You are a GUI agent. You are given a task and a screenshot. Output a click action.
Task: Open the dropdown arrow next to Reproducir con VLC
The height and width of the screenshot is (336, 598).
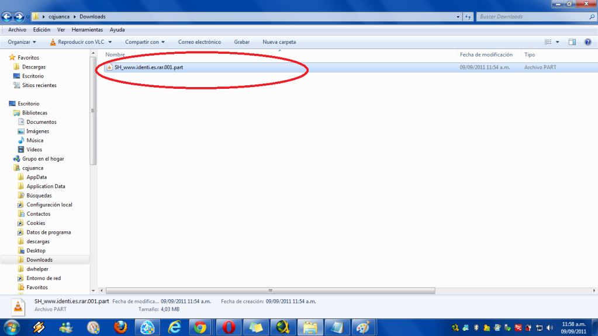[110, 42]
